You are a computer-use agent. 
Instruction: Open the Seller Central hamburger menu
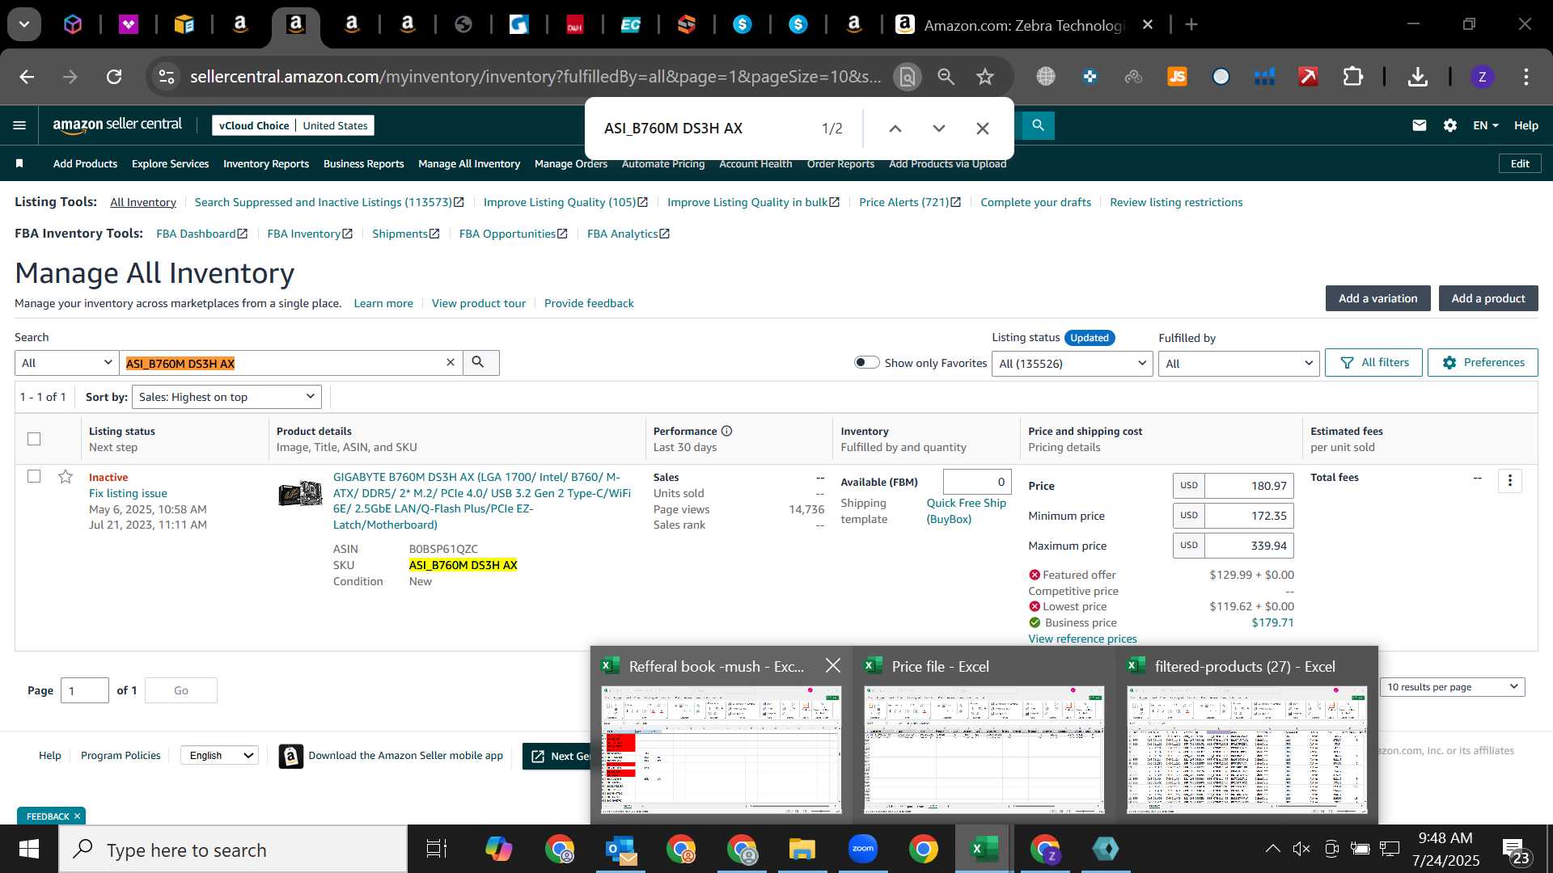(x=19, y=125)
